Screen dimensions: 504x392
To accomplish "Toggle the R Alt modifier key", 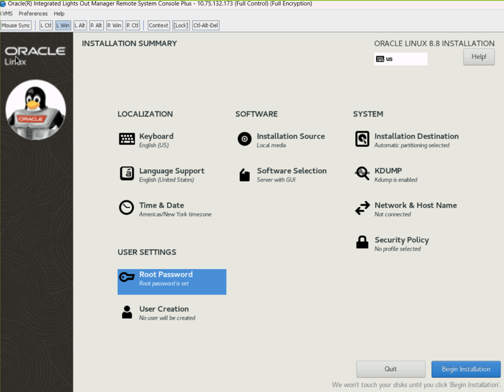I will tap(96, 25).
